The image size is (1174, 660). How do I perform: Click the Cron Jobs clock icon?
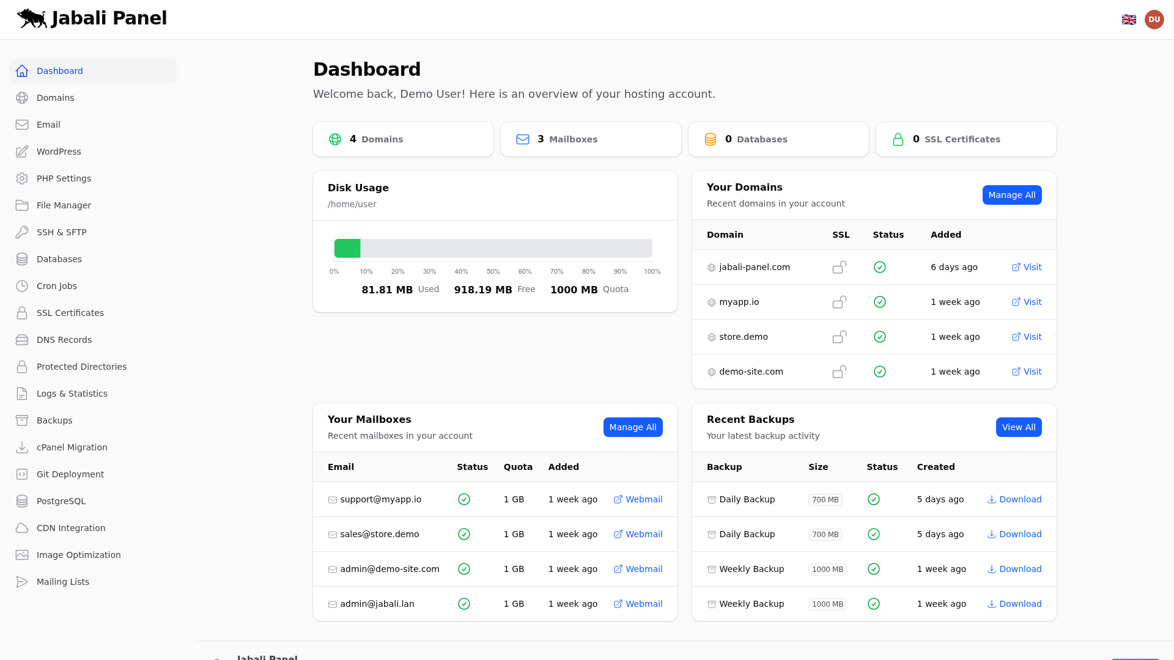tap(22, 286)
